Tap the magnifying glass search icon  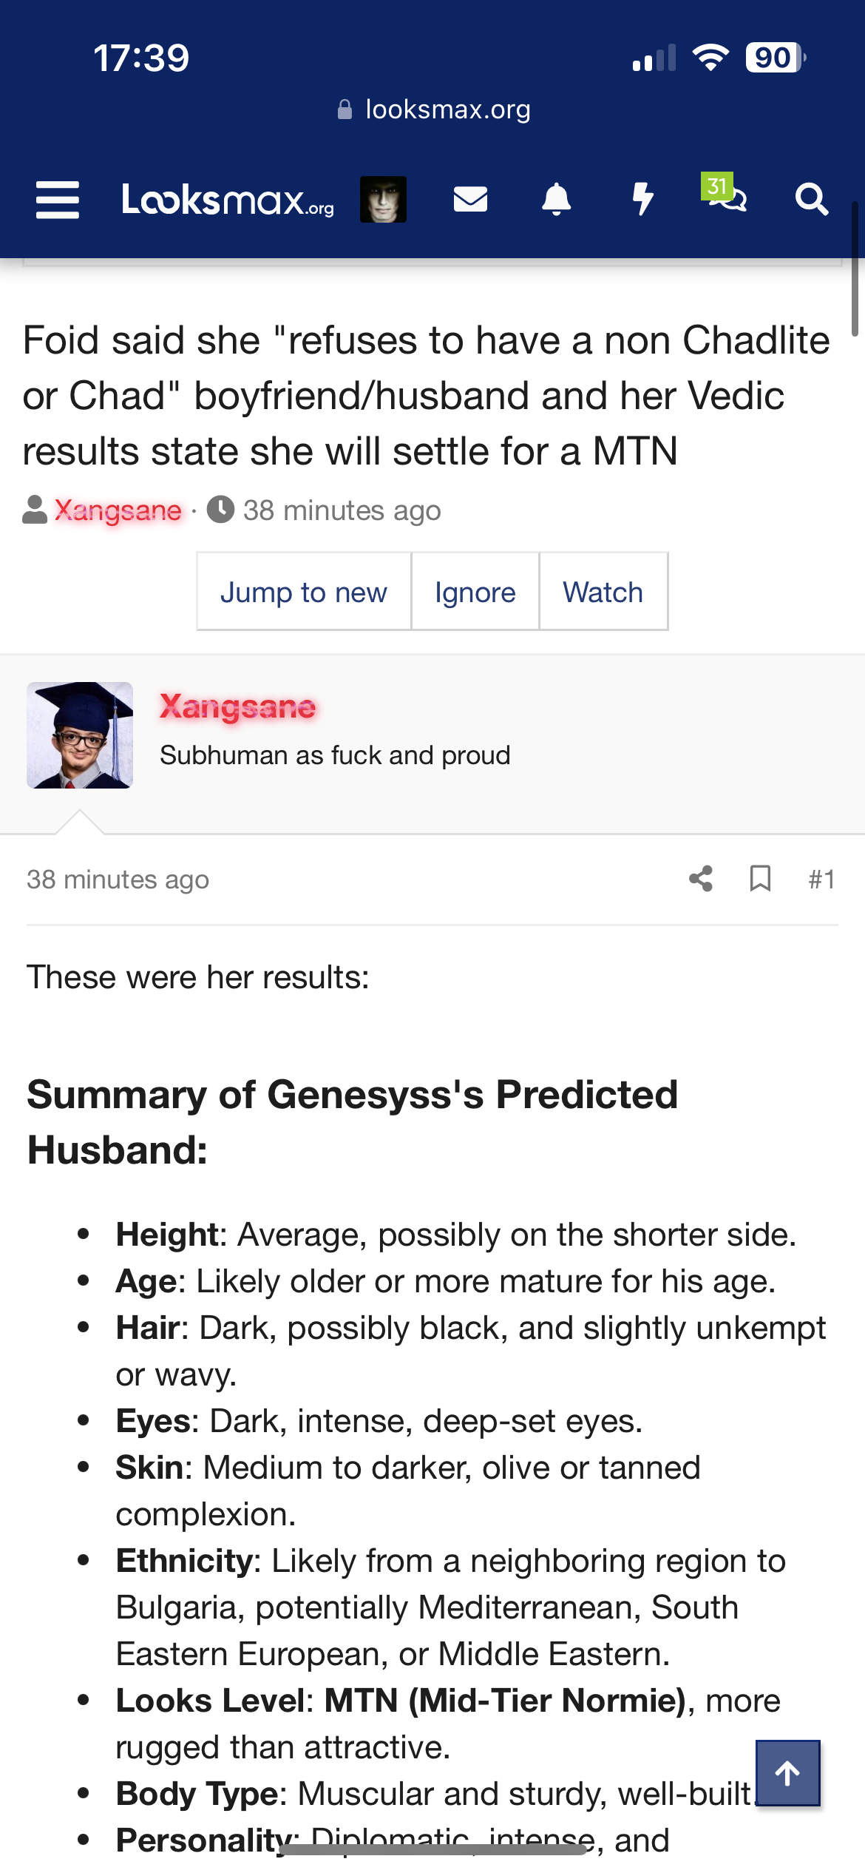pyautogui.click(x=811, y=200)
